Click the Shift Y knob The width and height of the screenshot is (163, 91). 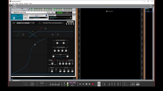[x=67, y=56]
